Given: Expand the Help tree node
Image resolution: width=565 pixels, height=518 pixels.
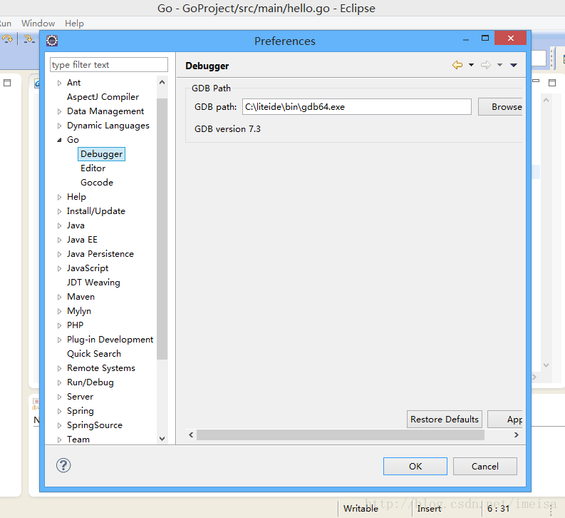Looking at the screenshot, I should coord(59,197).
